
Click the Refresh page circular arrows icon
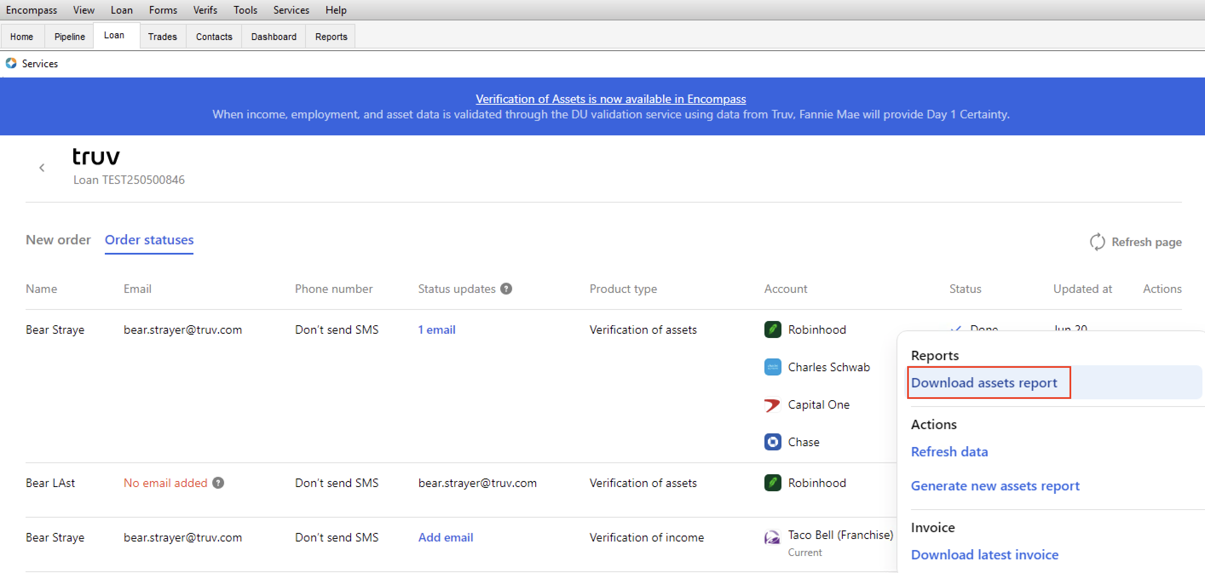(1097, 242)
